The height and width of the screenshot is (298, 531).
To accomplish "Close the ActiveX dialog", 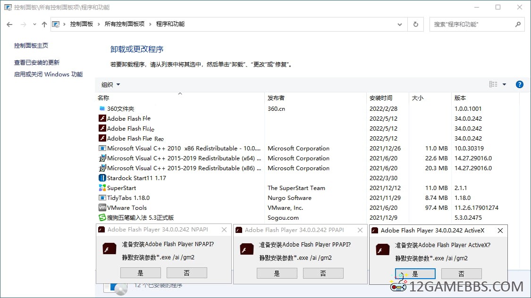I will tap(500, 231).
